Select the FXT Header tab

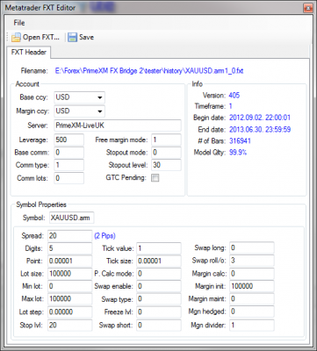point(28,53)
